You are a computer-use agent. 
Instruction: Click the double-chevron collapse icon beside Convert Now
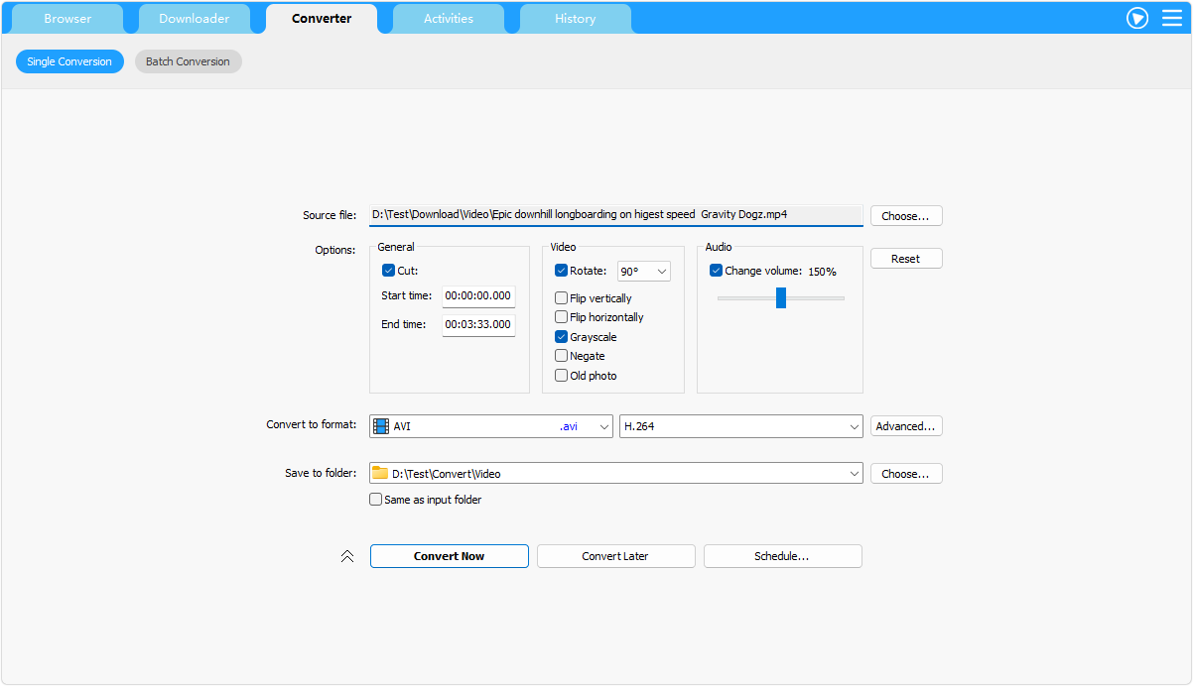pos(347,556)
